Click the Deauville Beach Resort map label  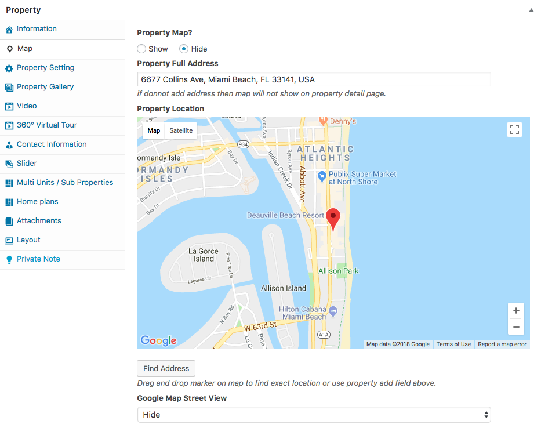[x=285, y=215]
